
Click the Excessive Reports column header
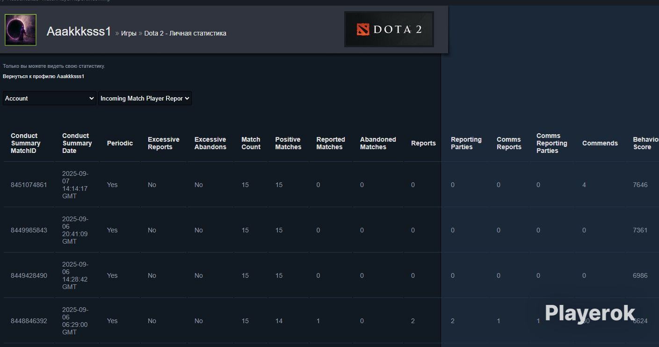[164, 143]
